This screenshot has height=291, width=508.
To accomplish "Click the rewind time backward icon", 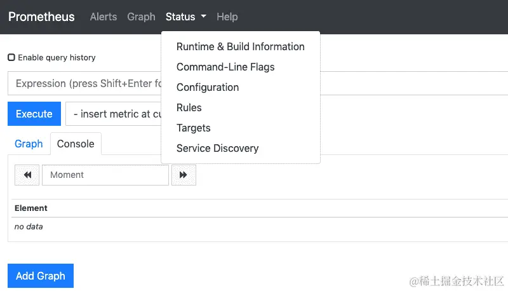I will click(27, 175).
